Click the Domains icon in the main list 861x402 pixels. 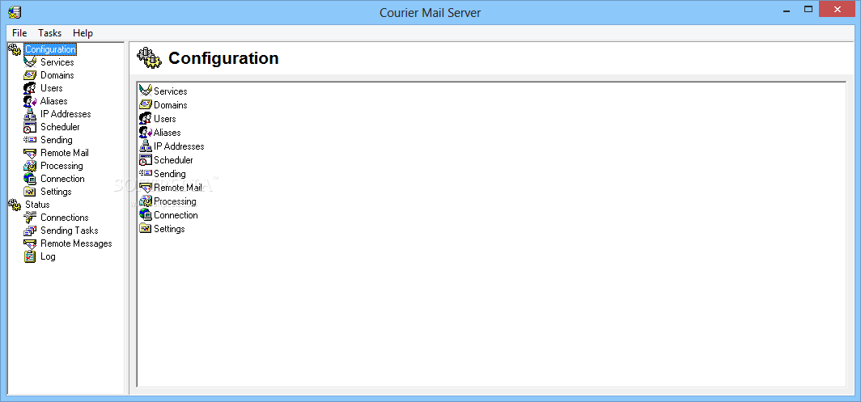[146, 104]
